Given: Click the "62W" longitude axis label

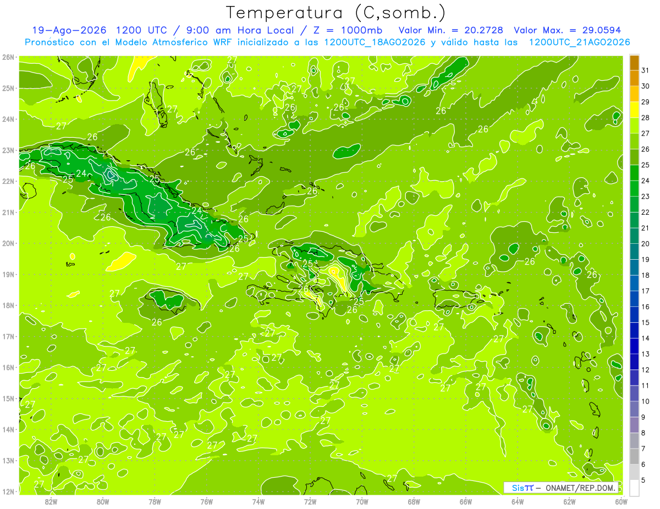Looking at the screenshot, I should [569, 501].
